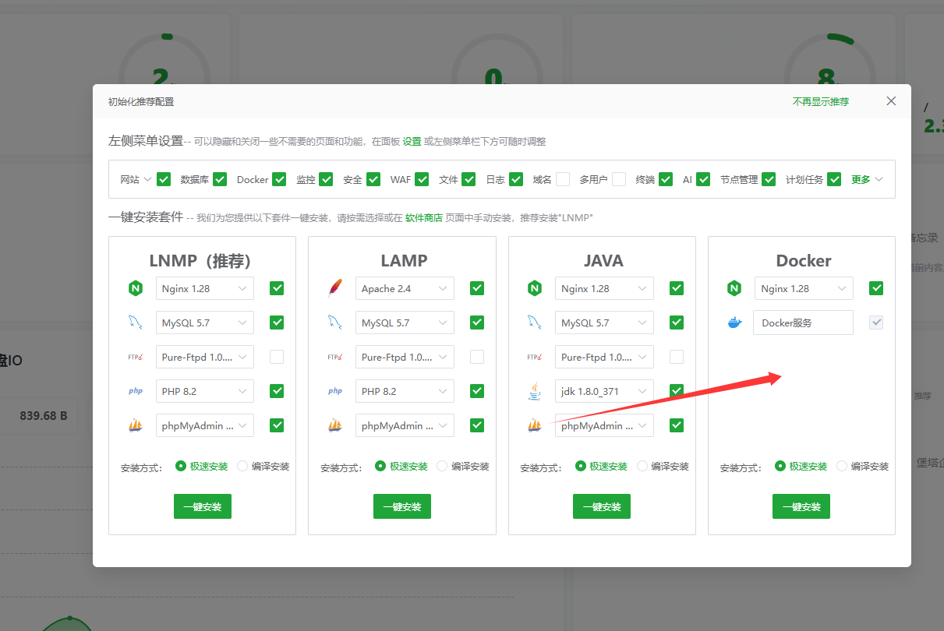Open Nginx 1.28 dropdown in Docker card

[x=804, y=288]
